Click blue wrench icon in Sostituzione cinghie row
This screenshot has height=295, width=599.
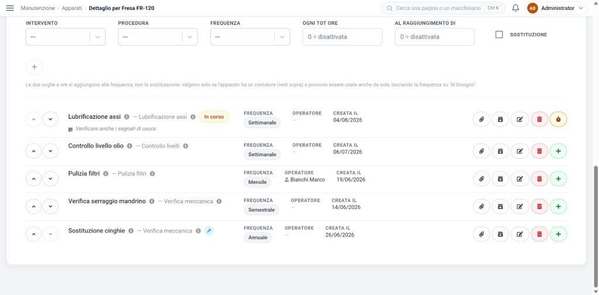[209, 231]
